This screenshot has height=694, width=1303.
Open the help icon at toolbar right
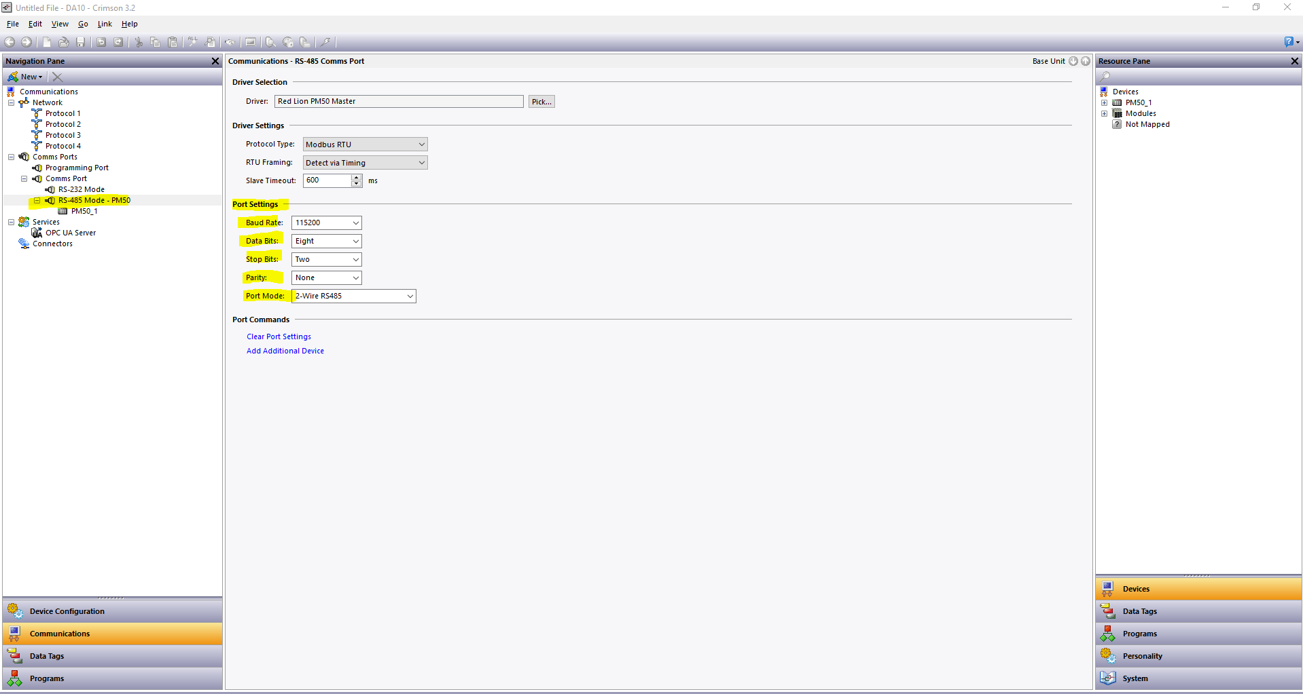(x=1290, y=42)
